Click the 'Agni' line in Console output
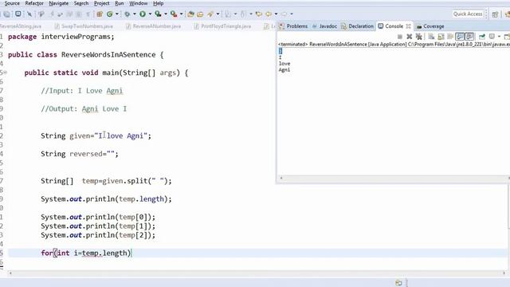Screen dimensions: 510x287 tap(284, 69)
